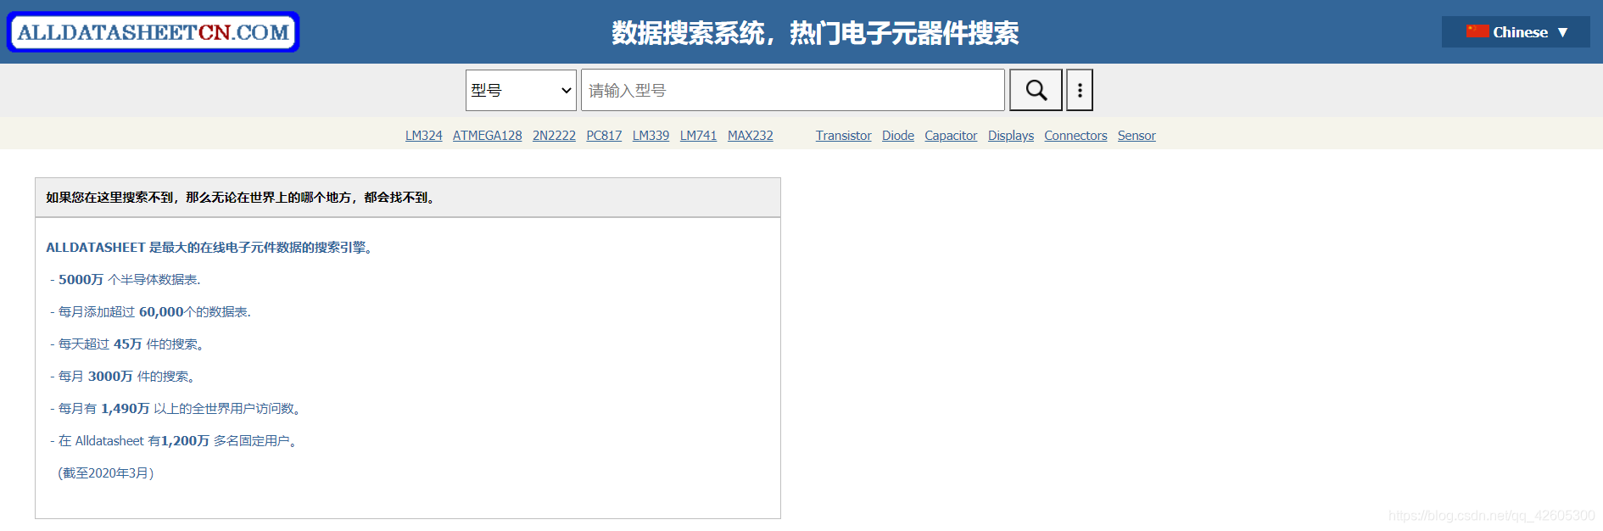Go to the Connectors category

[1075, 136]
